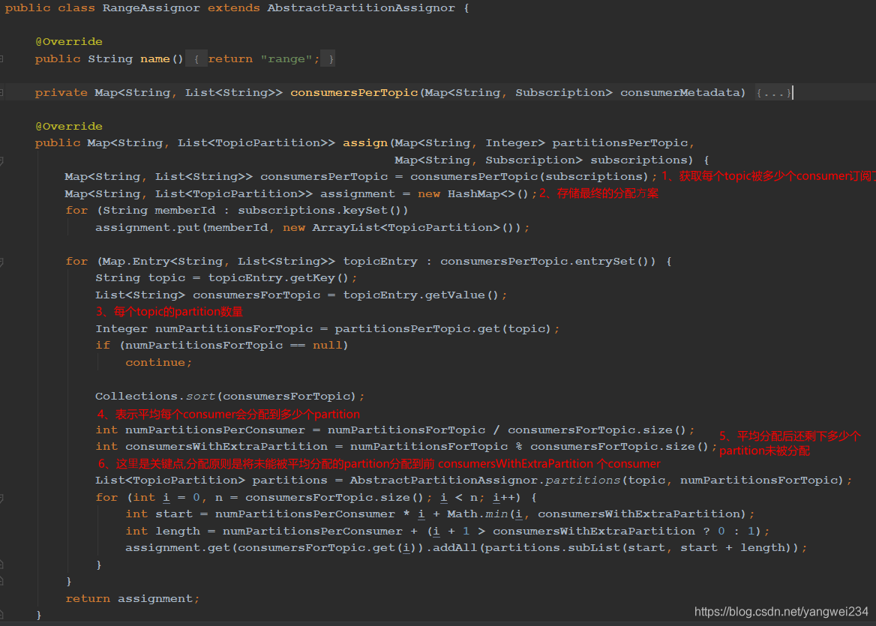Click Math.min call
This screenshot has width=876, height=626.
pyautogui.click(x=477, y=514)
